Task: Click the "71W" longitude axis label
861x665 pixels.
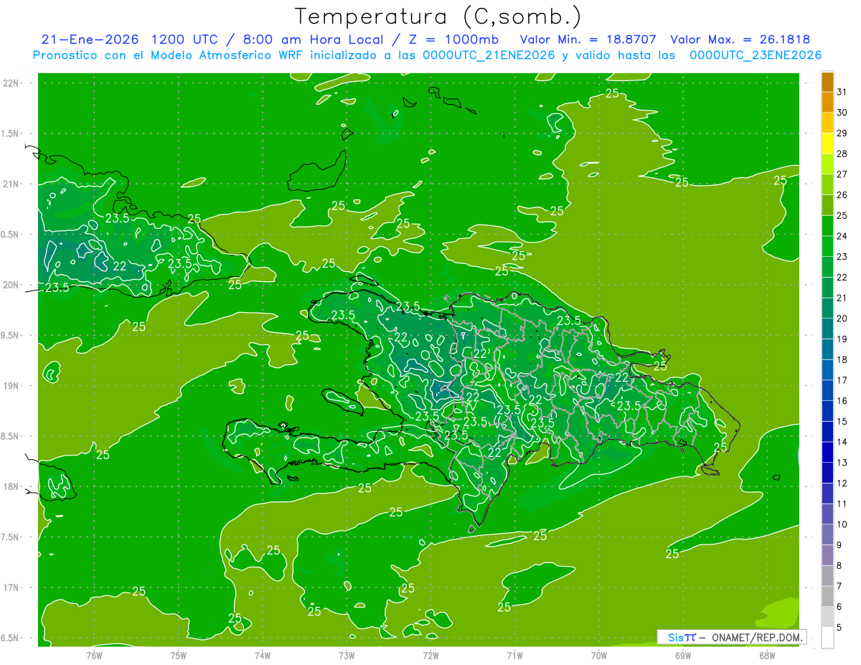Action: [x=514, y=655]
